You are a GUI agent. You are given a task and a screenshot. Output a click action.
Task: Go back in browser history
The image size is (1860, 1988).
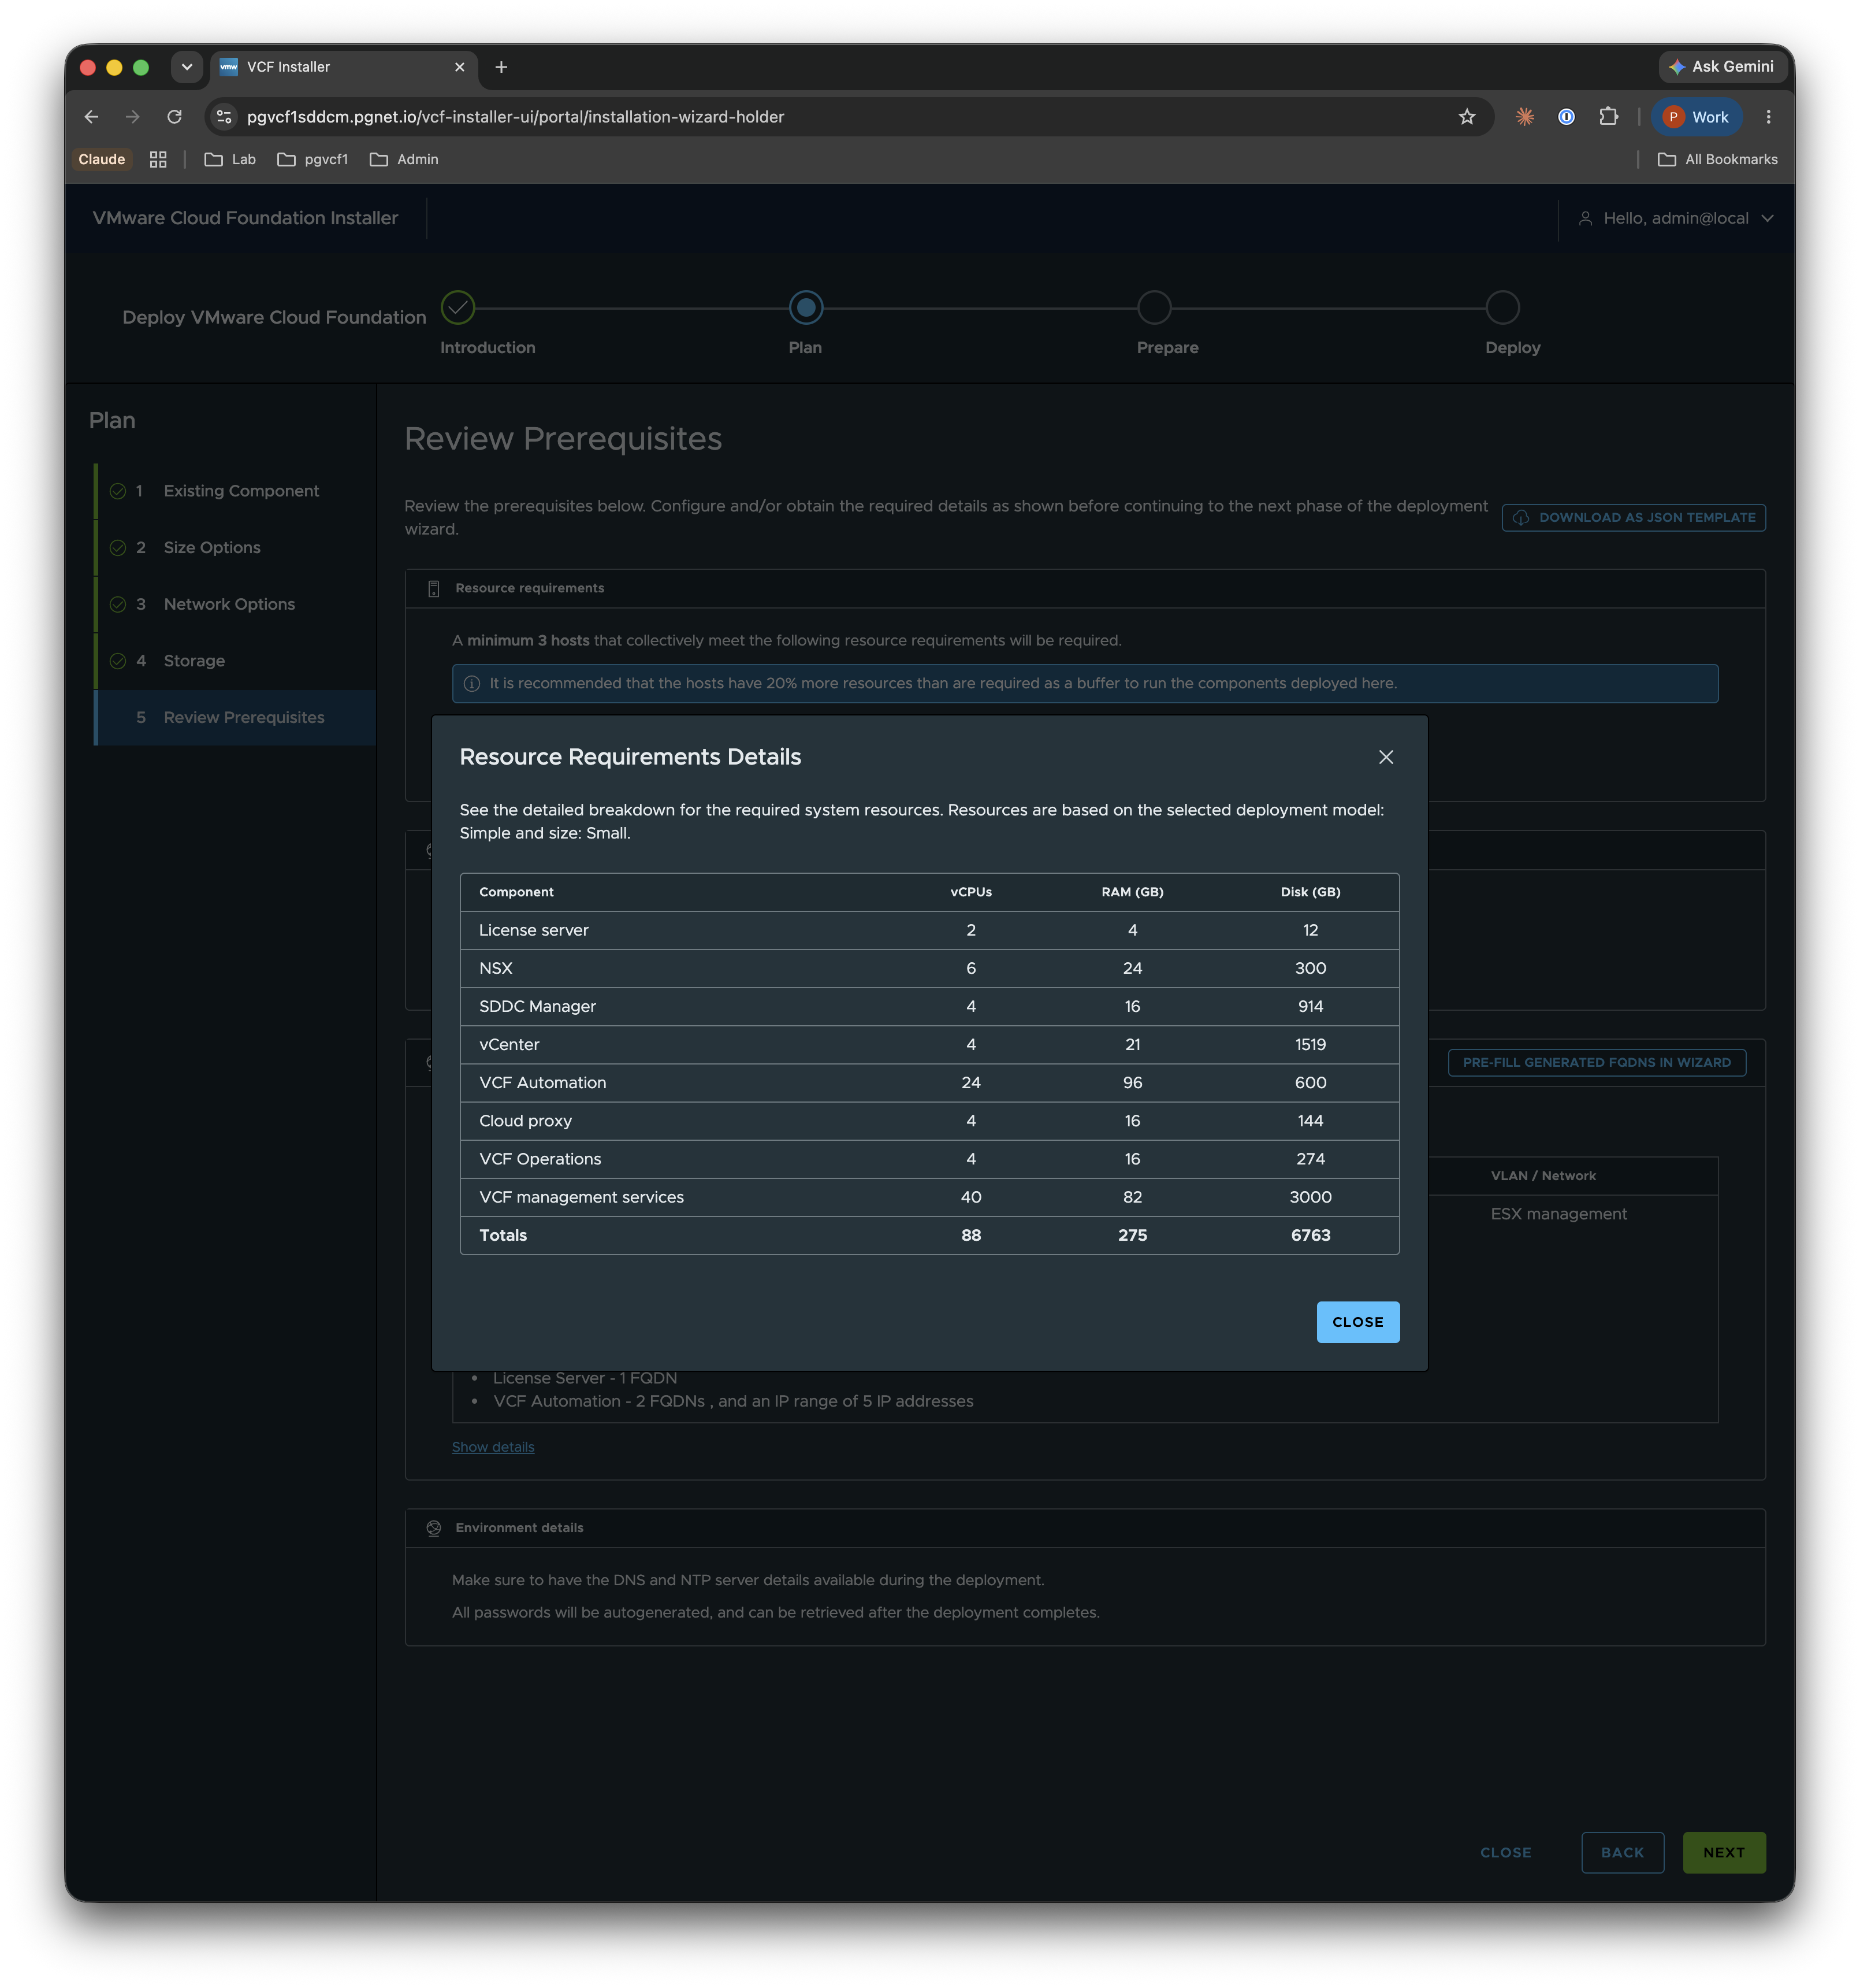point(92,117)
